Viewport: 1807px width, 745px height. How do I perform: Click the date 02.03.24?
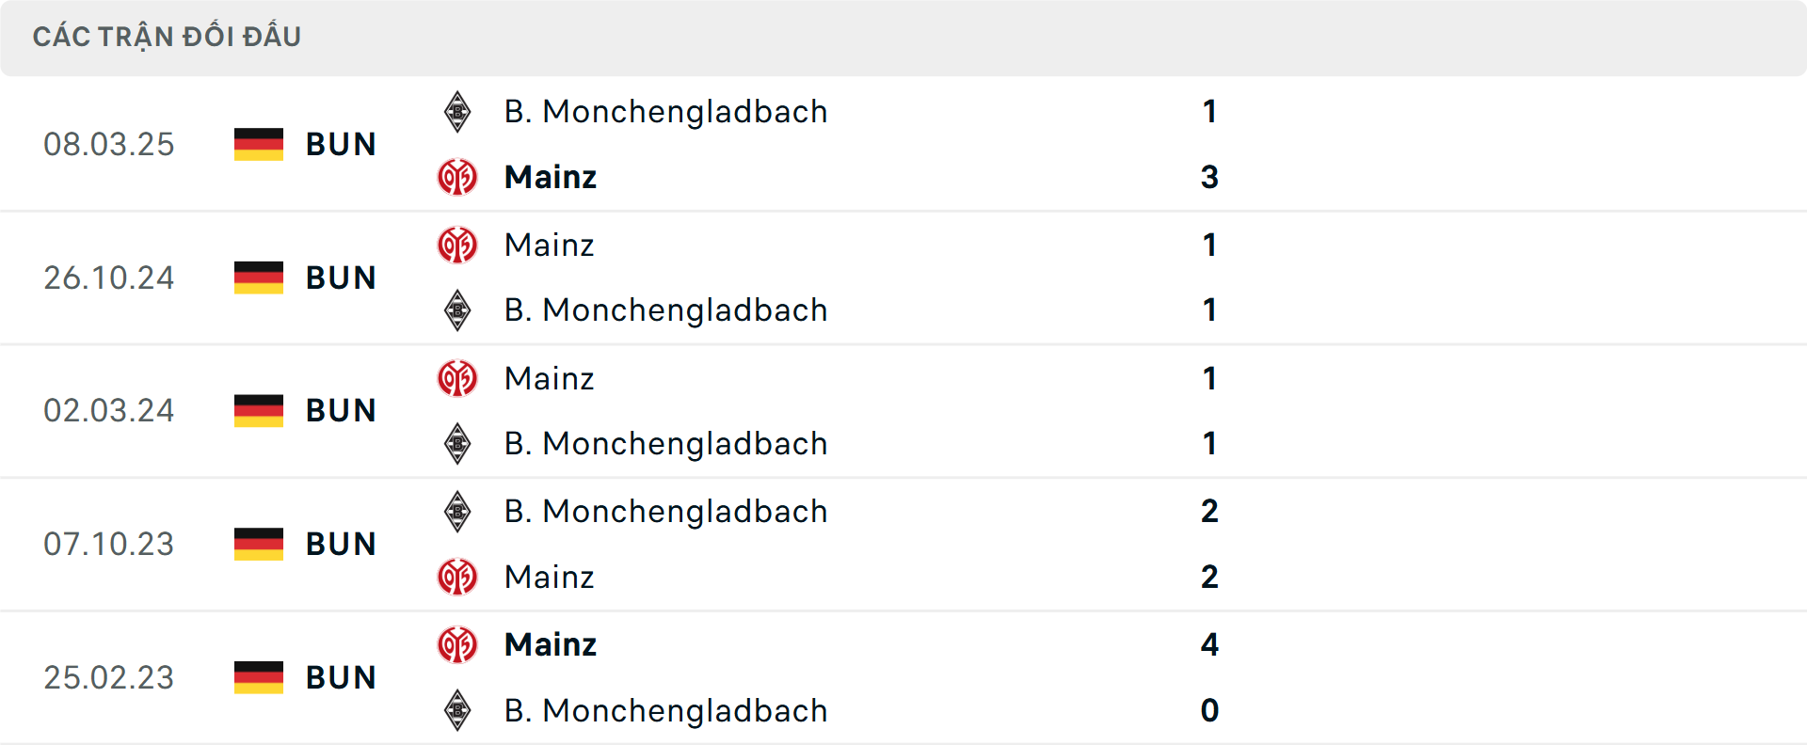[109, 409]
